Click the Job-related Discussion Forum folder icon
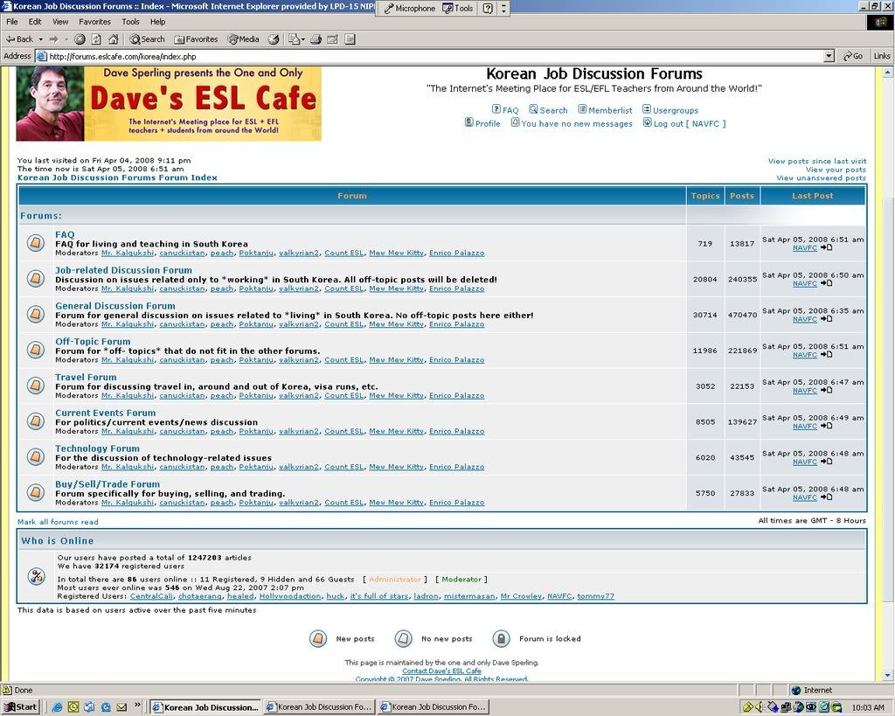Screen dimensions: 895x716 (35, 278)
